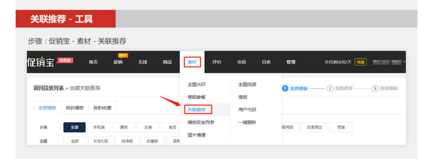
Task: Click the 续费 renewal button
Action: click(x=361, y=62)
